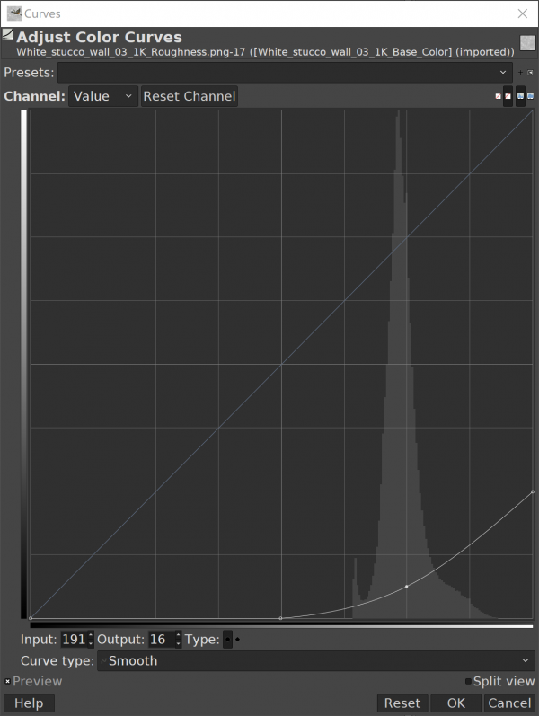
Task: Select the linear light adjustment icon
Action: click(499, 96)
